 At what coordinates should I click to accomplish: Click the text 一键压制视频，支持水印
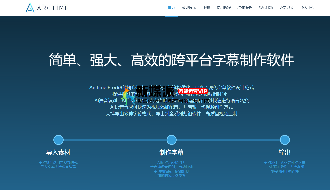pyautogui.click(x=285, y=167)
